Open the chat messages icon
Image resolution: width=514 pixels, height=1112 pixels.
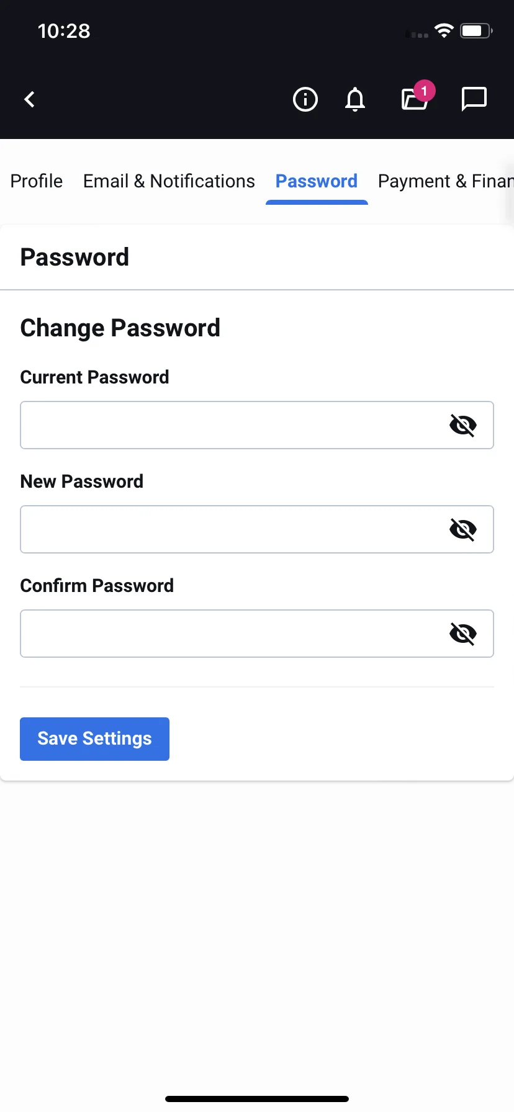pyautogui.click(x=474, y=99)
